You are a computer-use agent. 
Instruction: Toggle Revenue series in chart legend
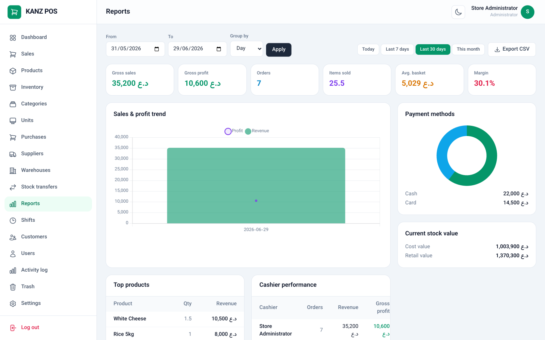coord(257,131)
